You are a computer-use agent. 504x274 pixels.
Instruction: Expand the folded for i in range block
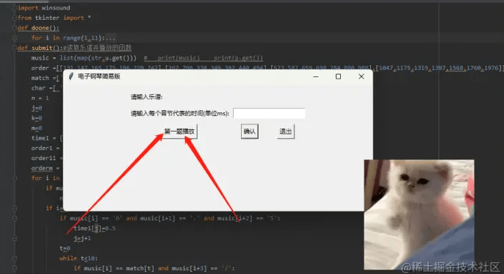(x=15, y=38)
